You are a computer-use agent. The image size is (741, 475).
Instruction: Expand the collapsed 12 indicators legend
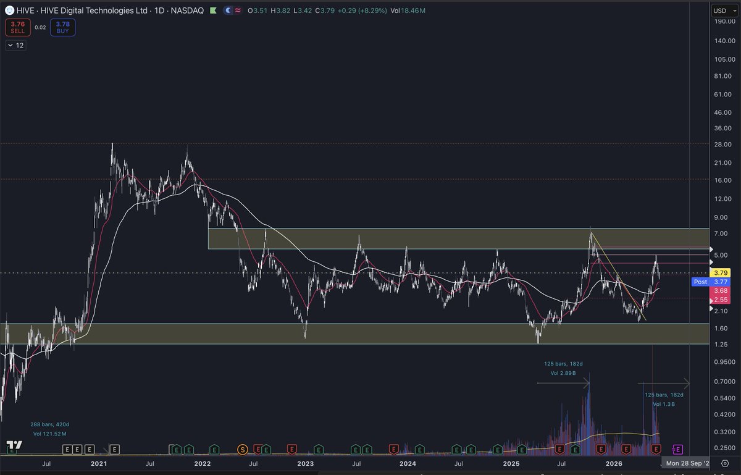coord(15,45)
